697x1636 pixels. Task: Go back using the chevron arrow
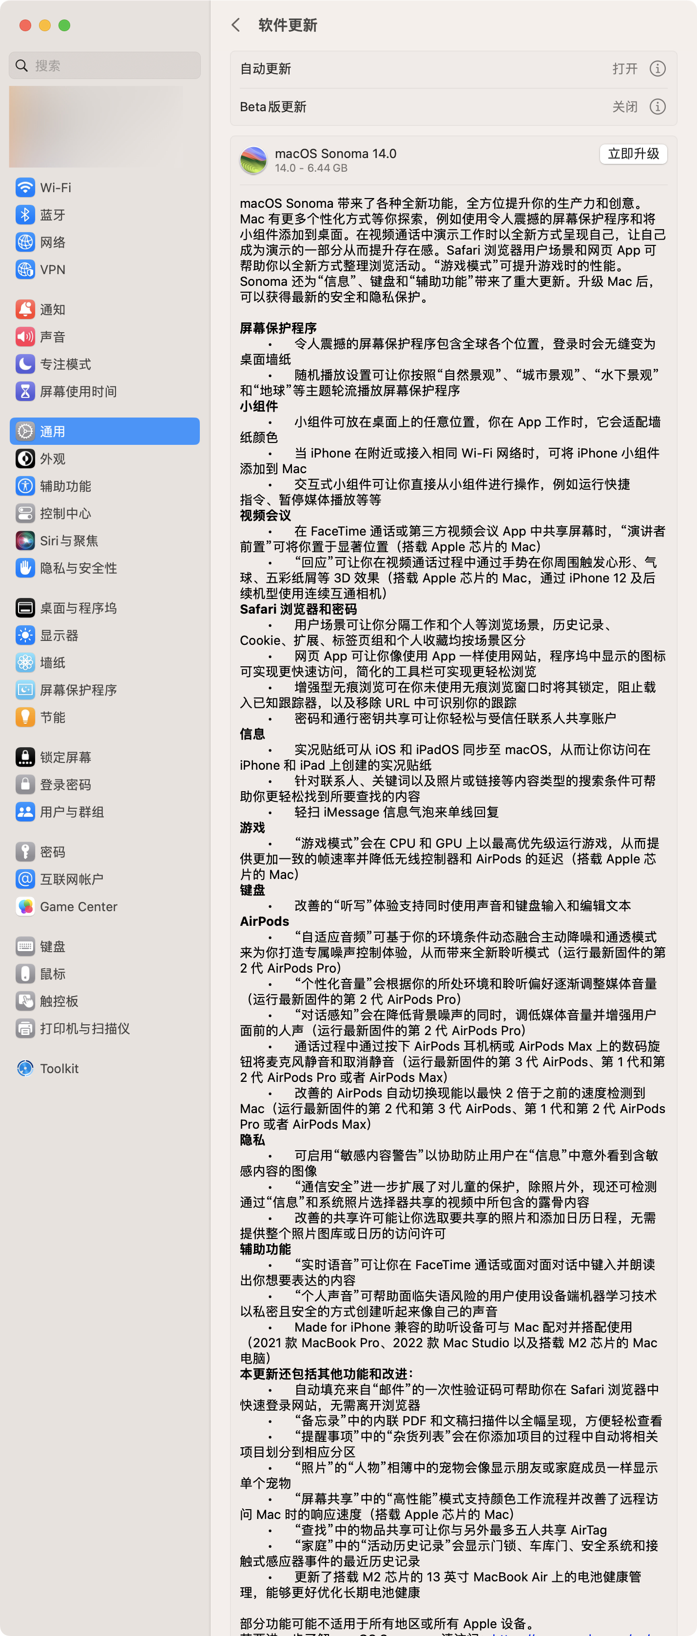coord(235,25)
